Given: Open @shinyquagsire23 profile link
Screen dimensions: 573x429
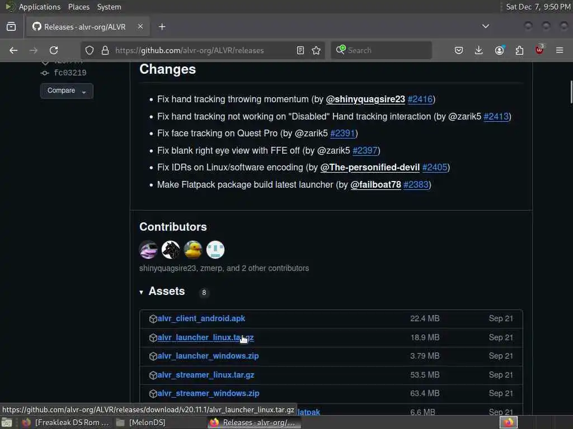Looking at the screenshot, I should pos(365,99).
